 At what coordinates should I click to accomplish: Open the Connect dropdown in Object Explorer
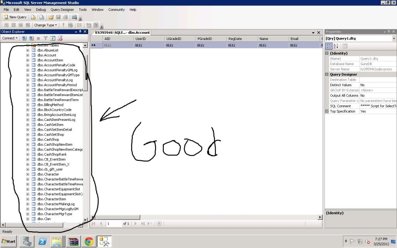10,38
